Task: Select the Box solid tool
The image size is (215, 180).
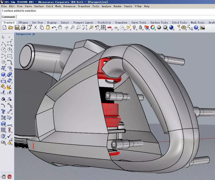Action: point(3,74)
